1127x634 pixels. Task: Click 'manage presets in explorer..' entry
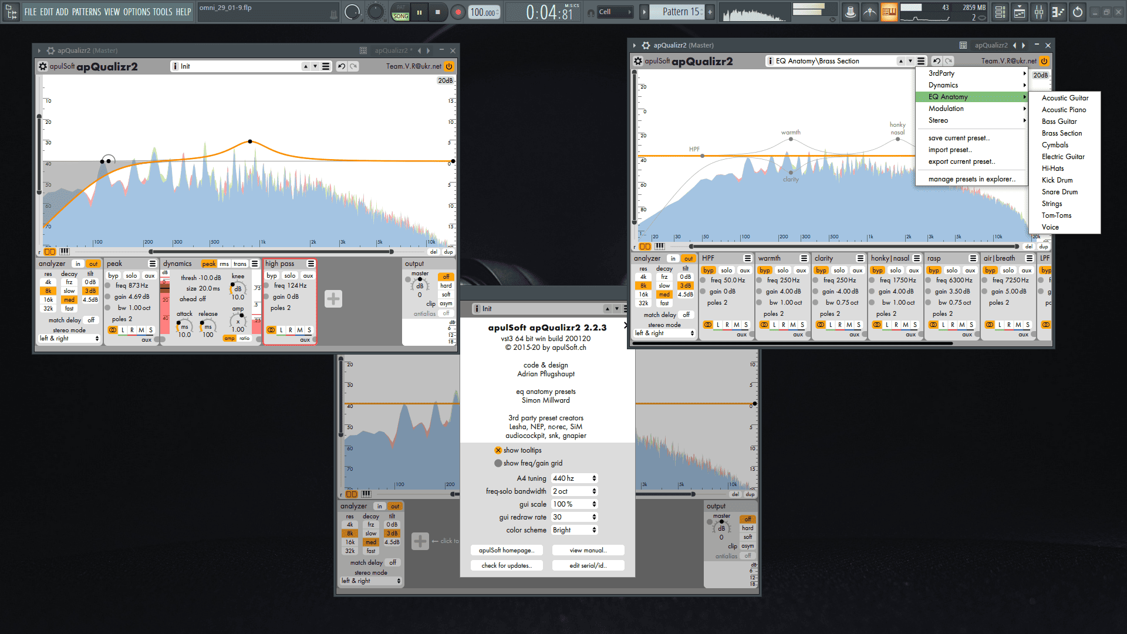[972, 179]
